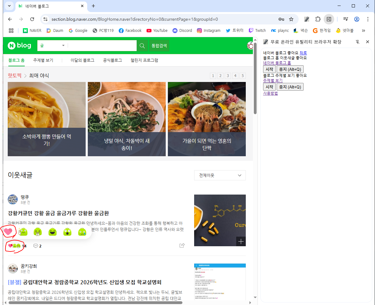Switch to 주제별 보기 tab

43,60
